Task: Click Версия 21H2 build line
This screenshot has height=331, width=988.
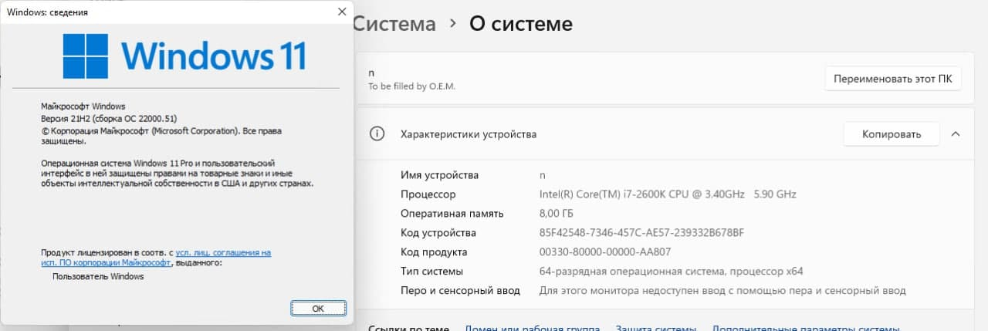Action: (109, 119)
